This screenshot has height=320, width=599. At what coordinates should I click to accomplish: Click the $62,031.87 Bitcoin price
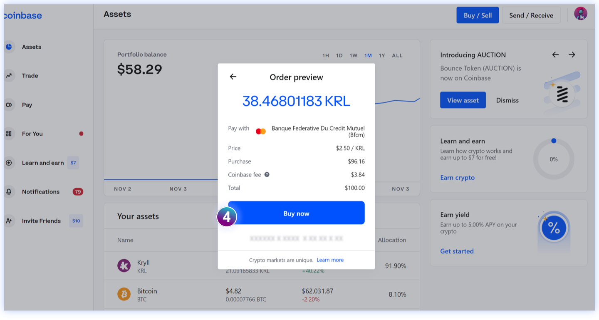click(x=317, y=291)
